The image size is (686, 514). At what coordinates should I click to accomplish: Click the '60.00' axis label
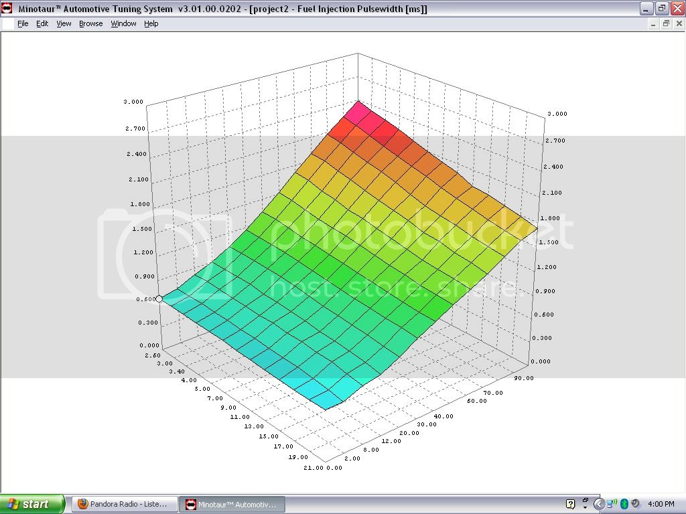pyautogui.click(x=477, y=401)
